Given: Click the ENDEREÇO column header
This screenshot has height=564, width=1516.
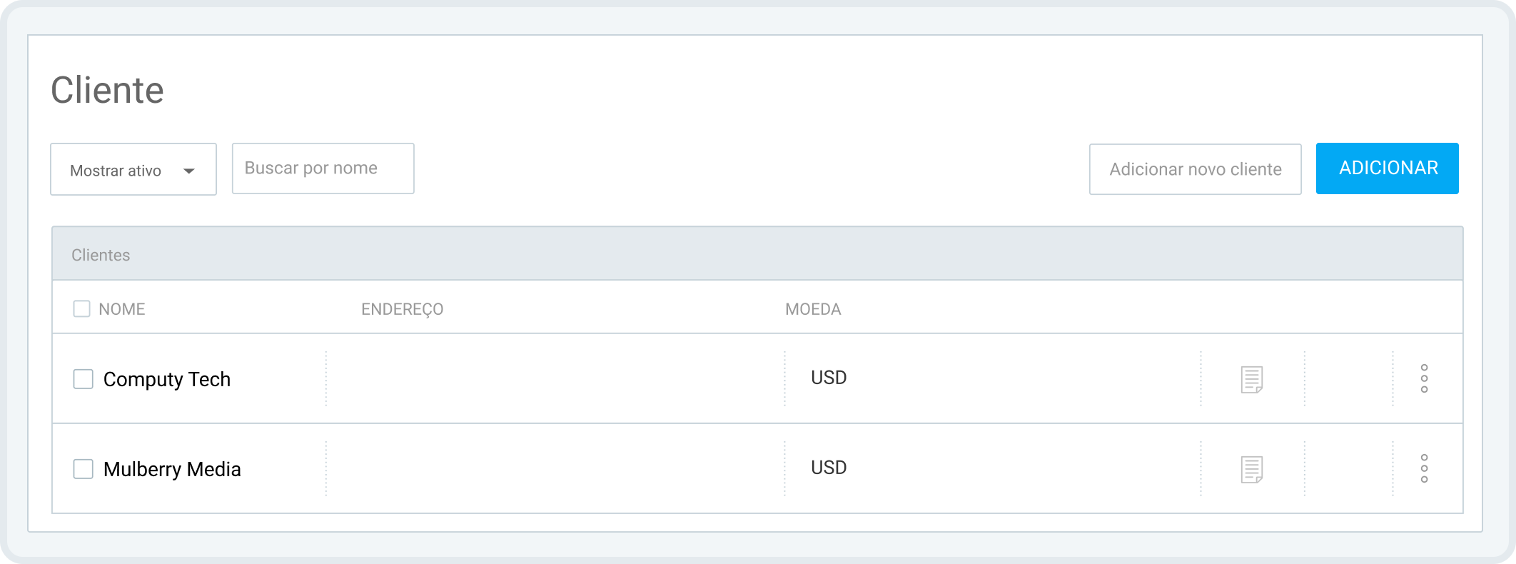Looking at the screenshot, I should 402,308.
